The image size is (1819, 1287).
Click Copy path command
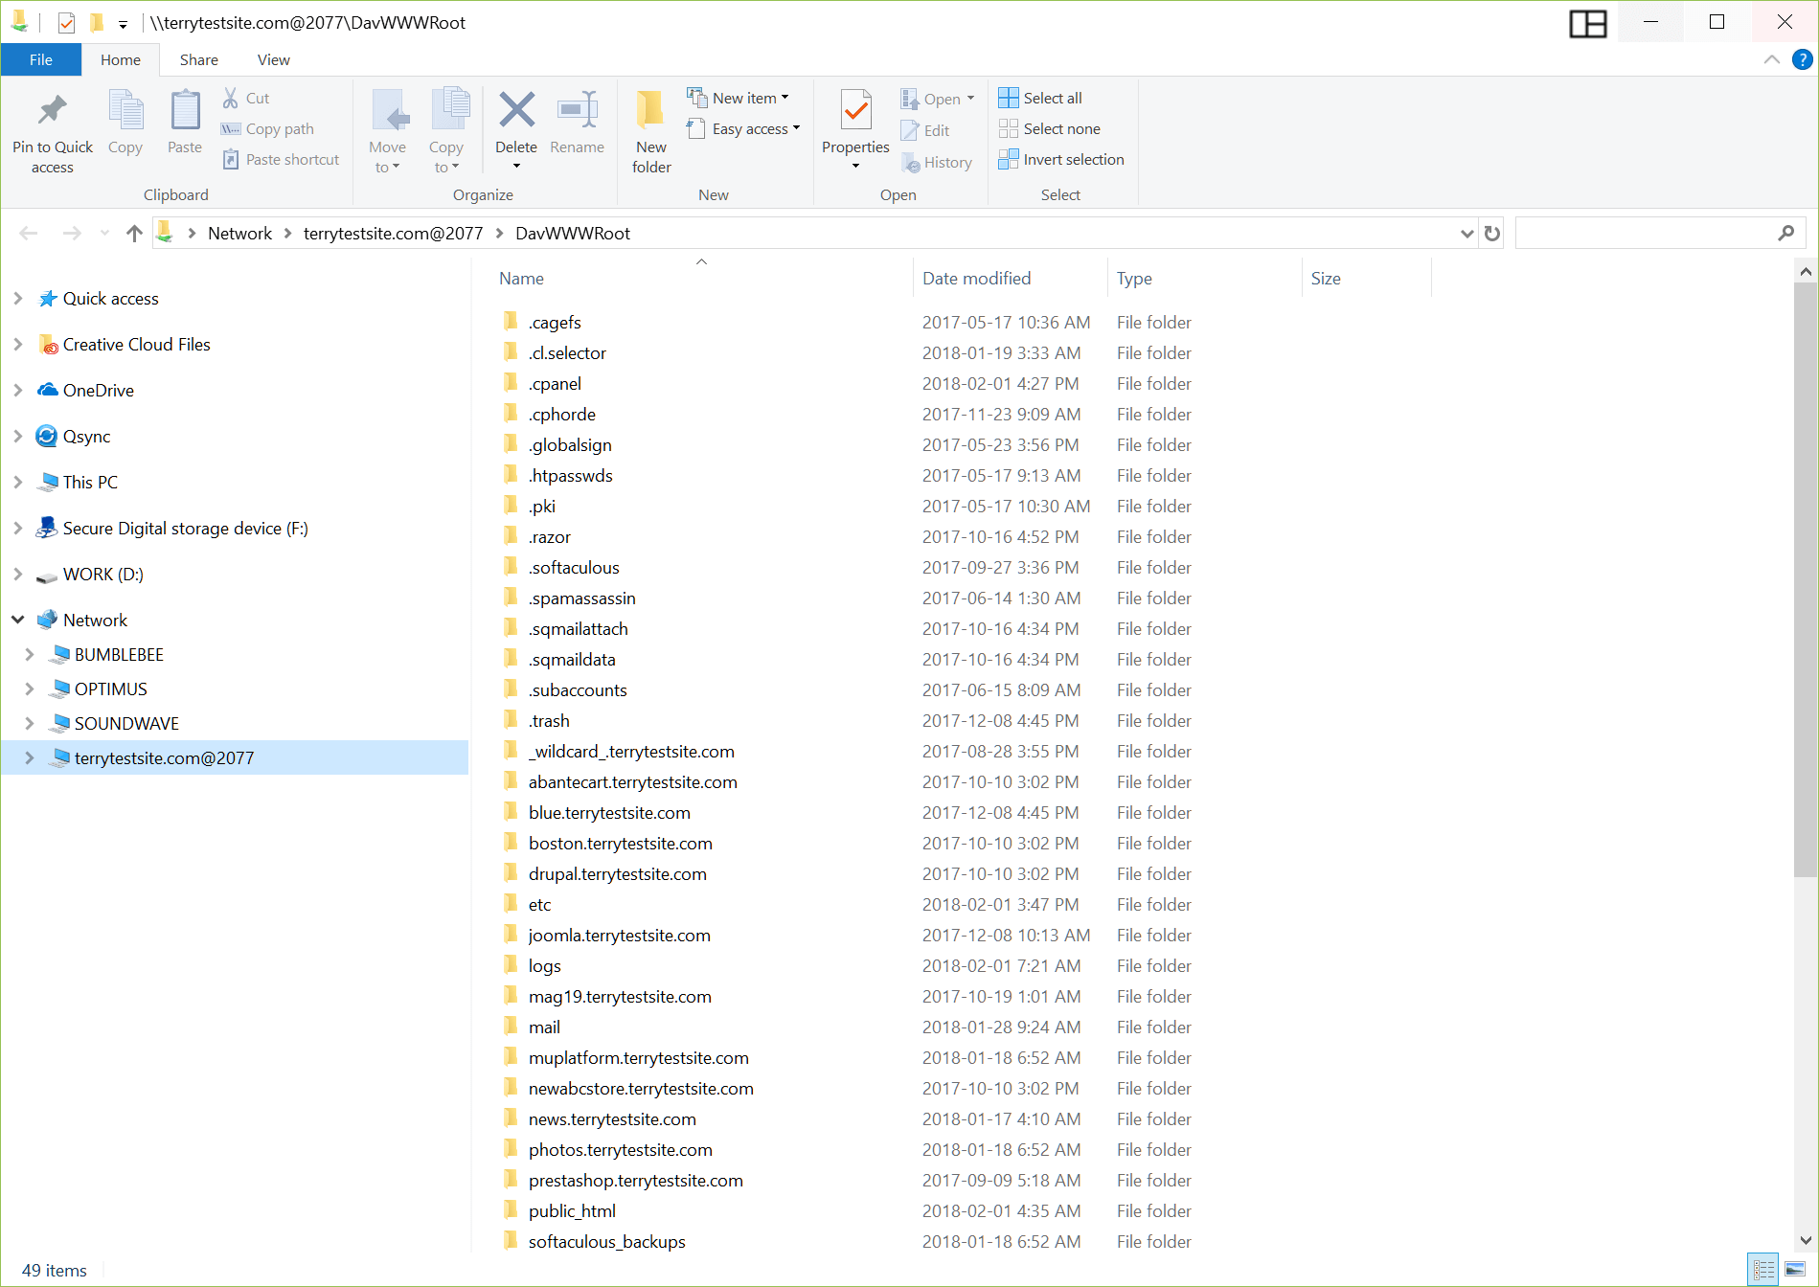[267, 128]
